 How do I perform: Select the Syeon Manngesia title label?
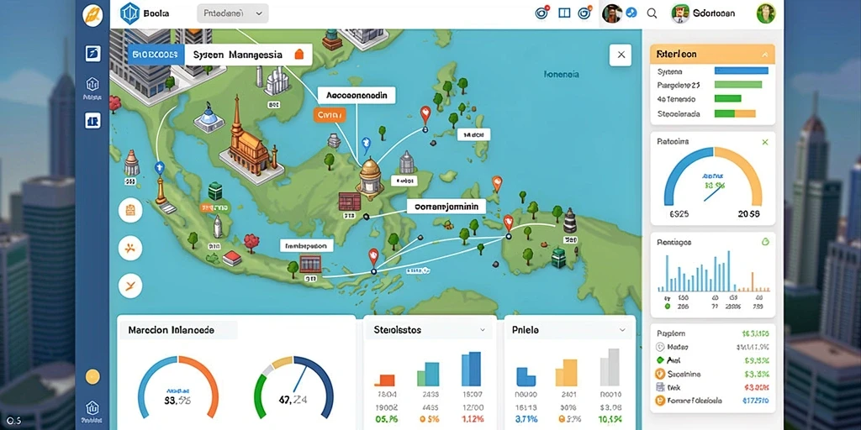238,55
